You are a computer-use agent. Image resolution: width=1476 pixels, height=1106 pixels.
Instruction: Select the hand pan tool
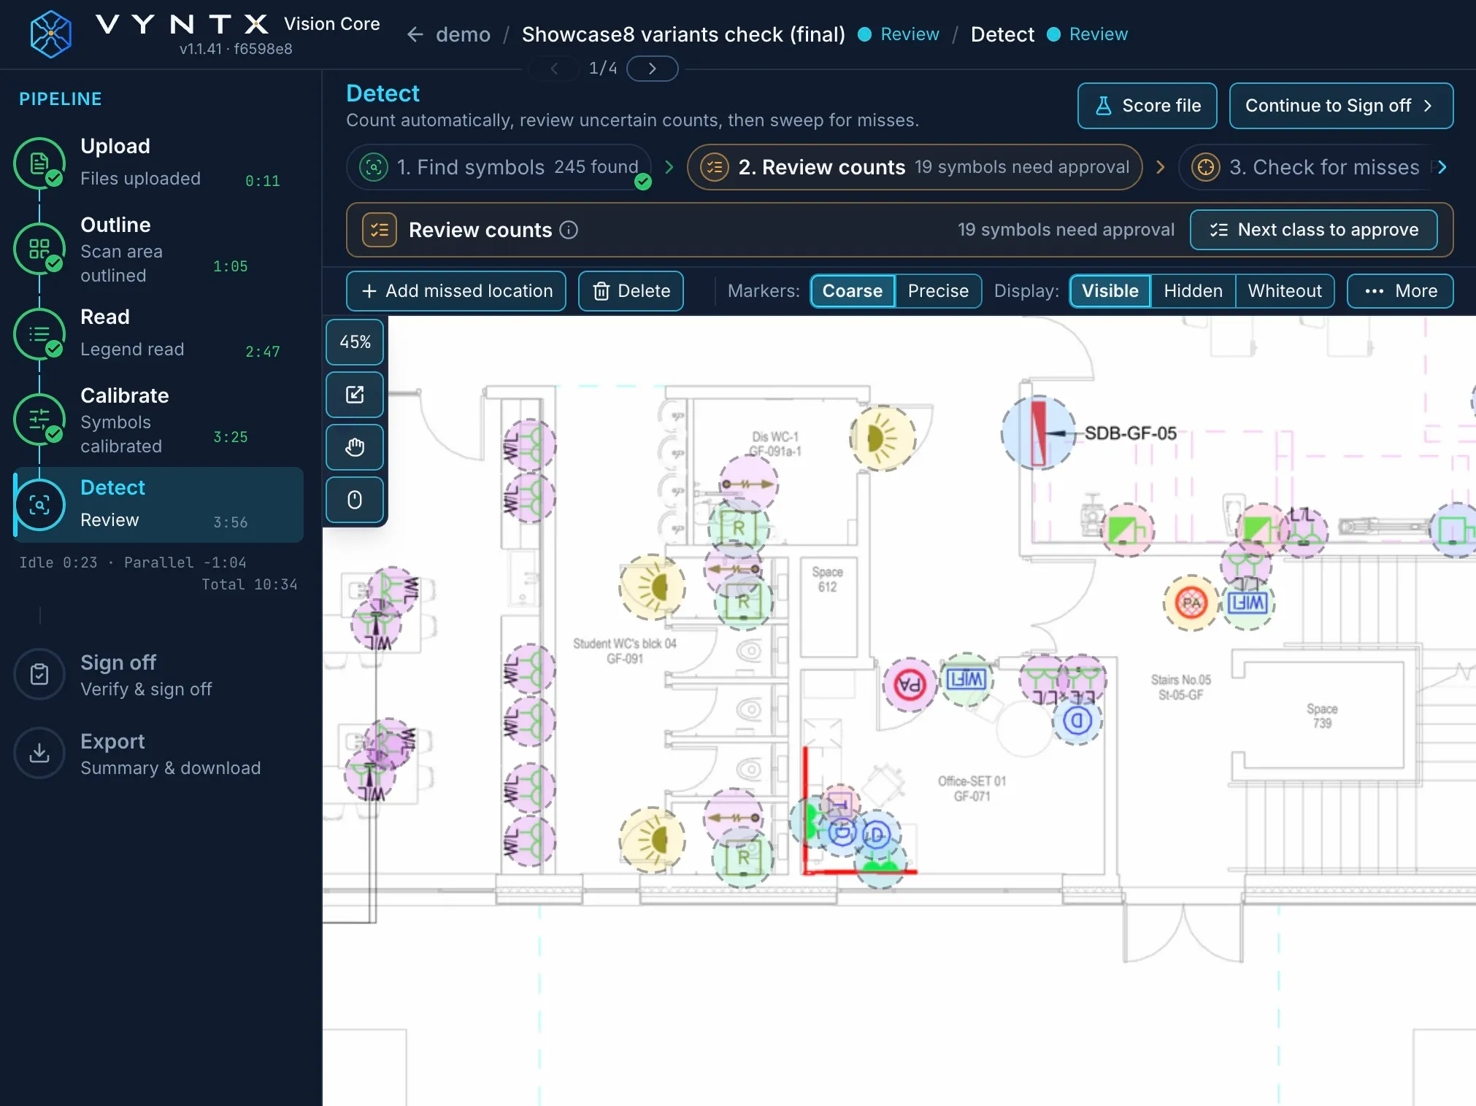point(355,447)
